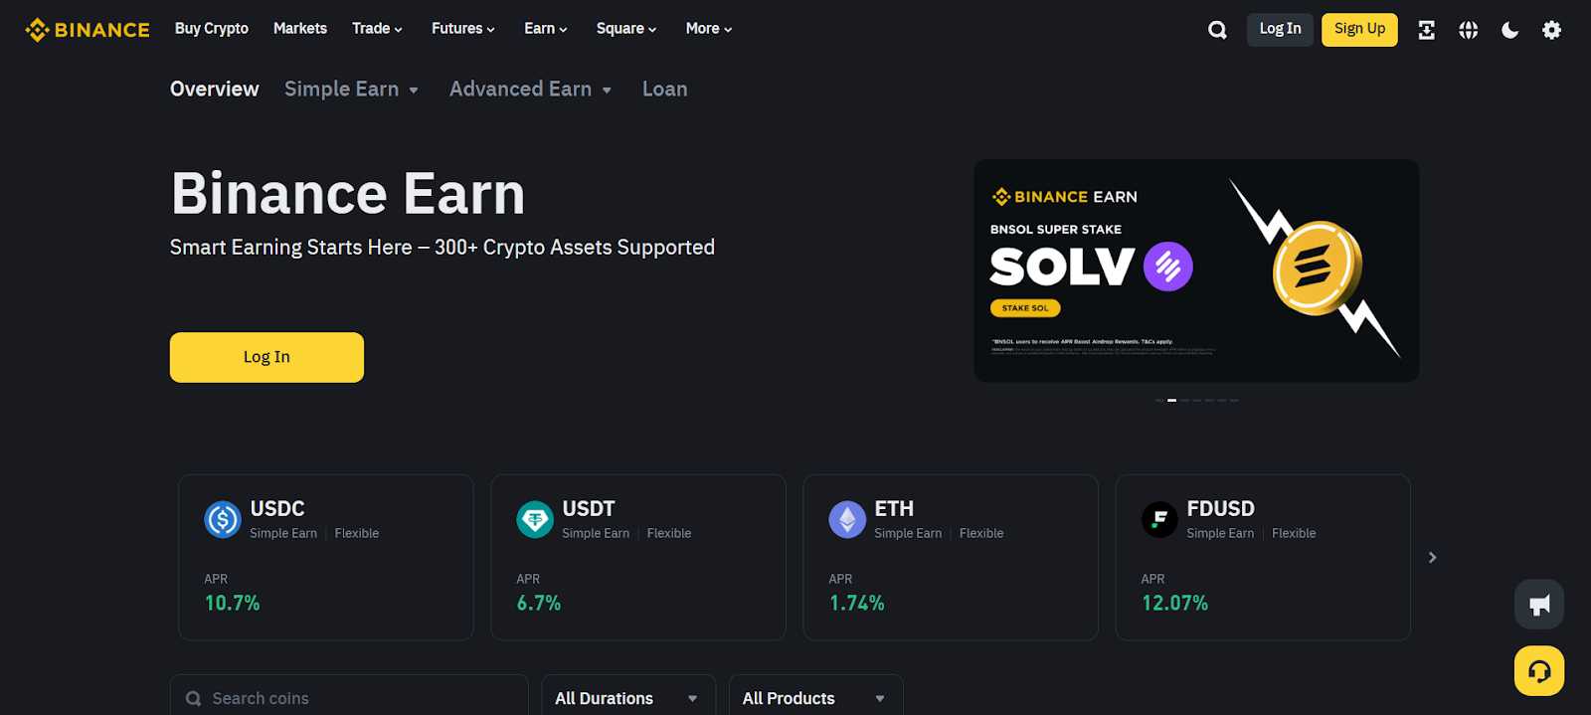This screenshot has width=1591, height=715.
Task: Click the yellow Sign Up button
Action: point(1359,29)
